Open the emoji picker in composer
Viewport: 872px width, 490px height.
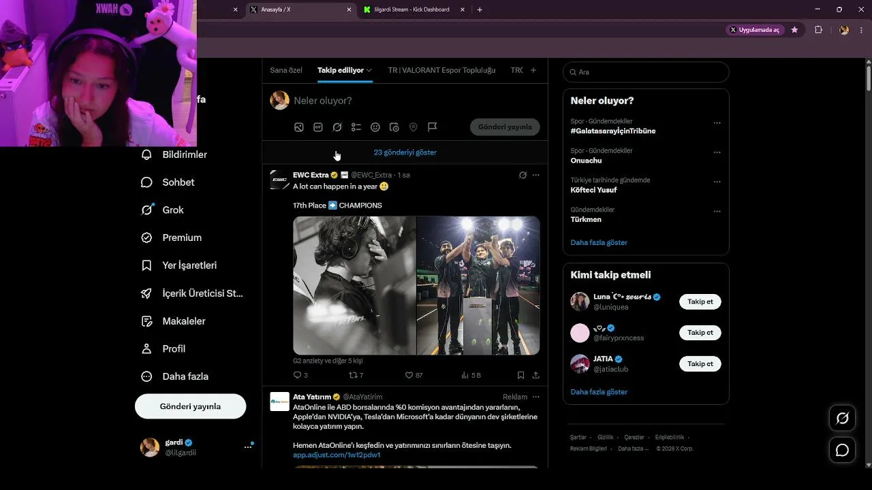pyautogui.click(x=375, y=127)
